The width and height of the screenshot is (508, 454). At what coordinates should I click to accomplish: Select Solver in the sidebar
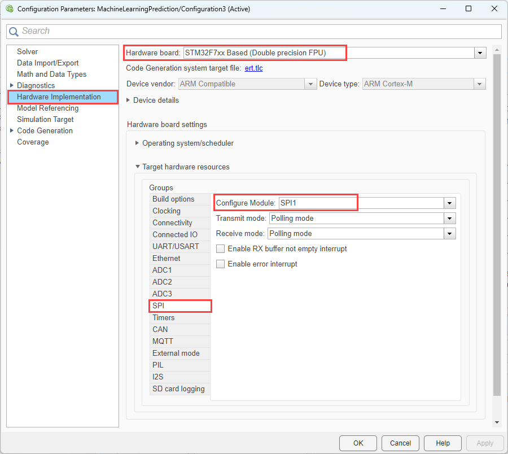click(x=27, y=51)
